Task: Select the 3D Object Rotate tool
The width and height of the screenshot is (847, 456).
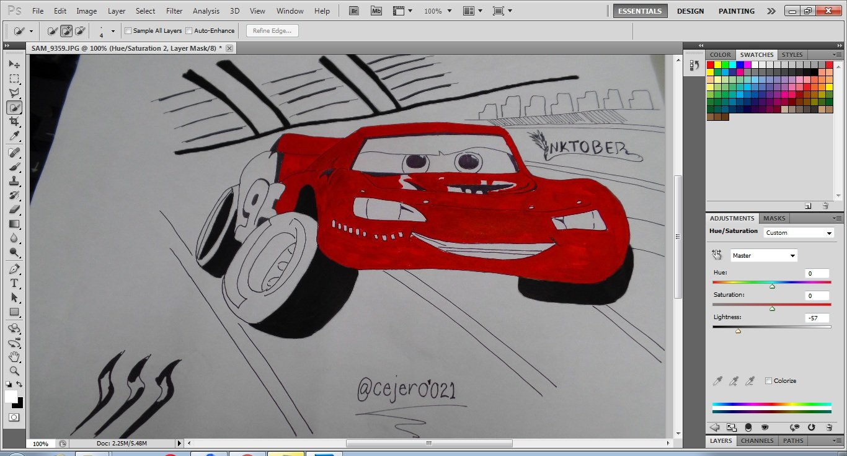Action: click(x=14, y=328)
